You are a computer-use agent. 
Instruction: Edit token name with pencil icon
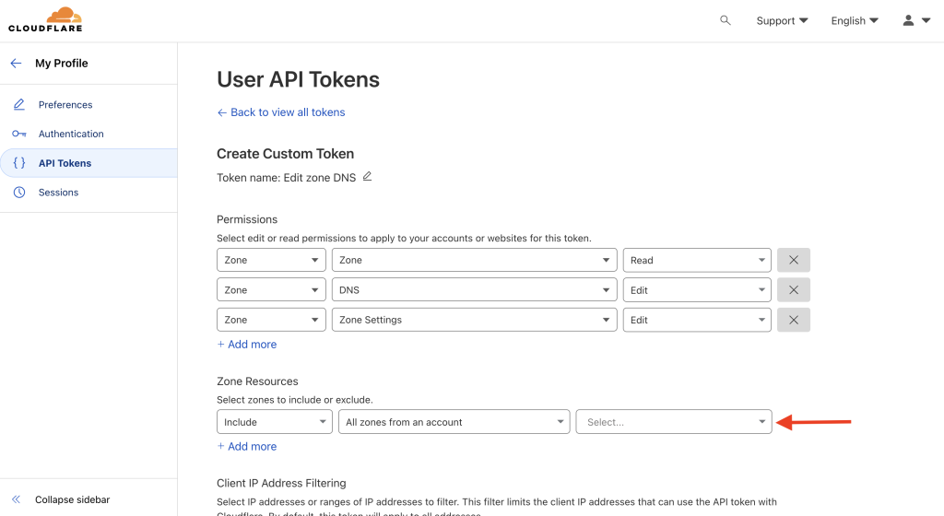tap(367, 176)
